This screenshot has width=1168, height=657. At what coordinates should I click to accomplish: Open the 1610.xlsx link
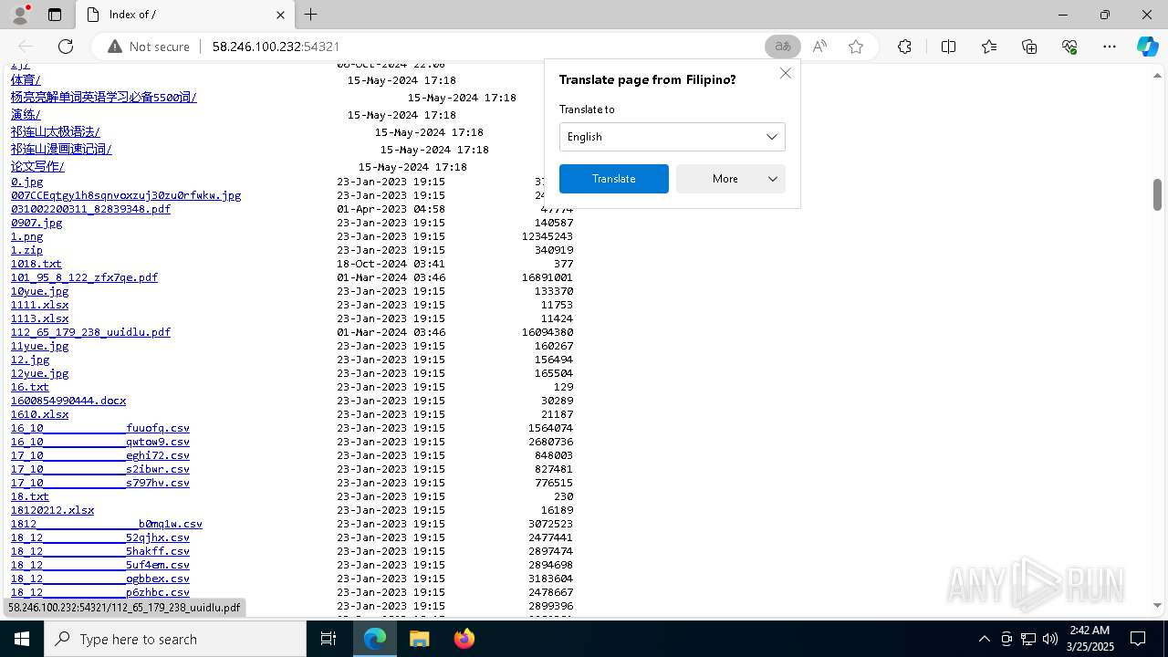coord(39,414)
